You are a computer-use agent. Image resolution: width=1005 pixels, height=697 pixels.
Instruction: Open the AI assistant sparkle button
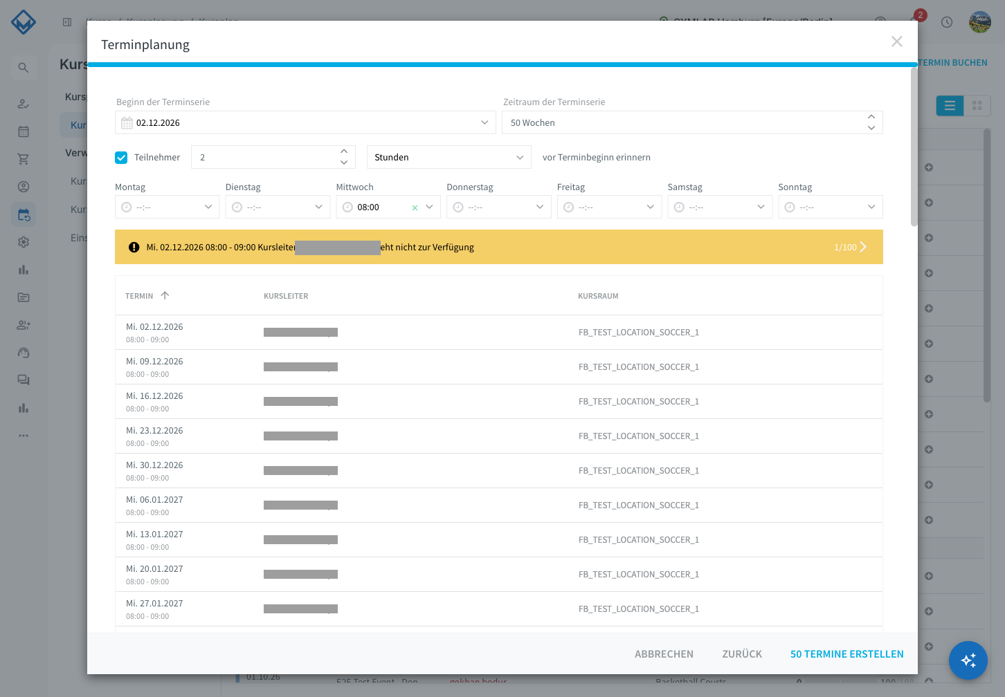tap(968, 660)
